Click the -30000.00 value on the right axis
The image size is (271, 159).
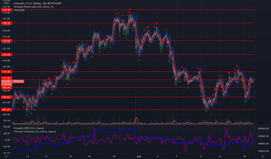pyautogui.click(x=263, y=136)
